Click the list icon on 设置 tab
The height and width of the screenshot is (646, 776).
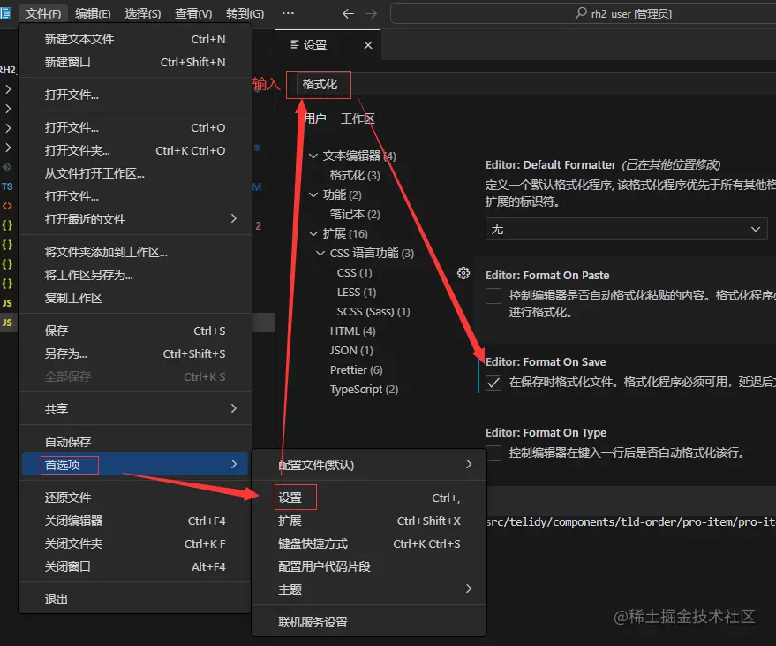click(295, 44)
